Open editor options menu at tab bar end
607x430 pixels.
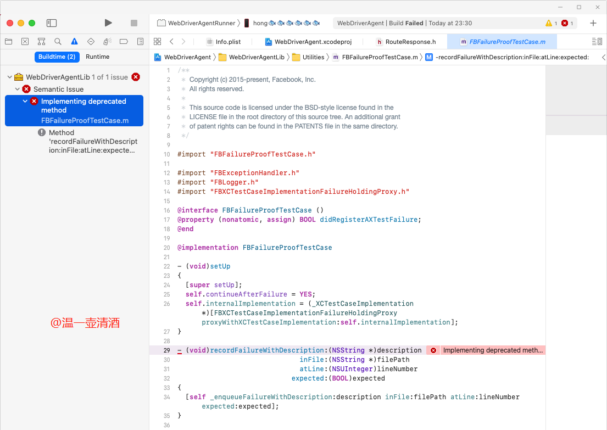point(597,41)
